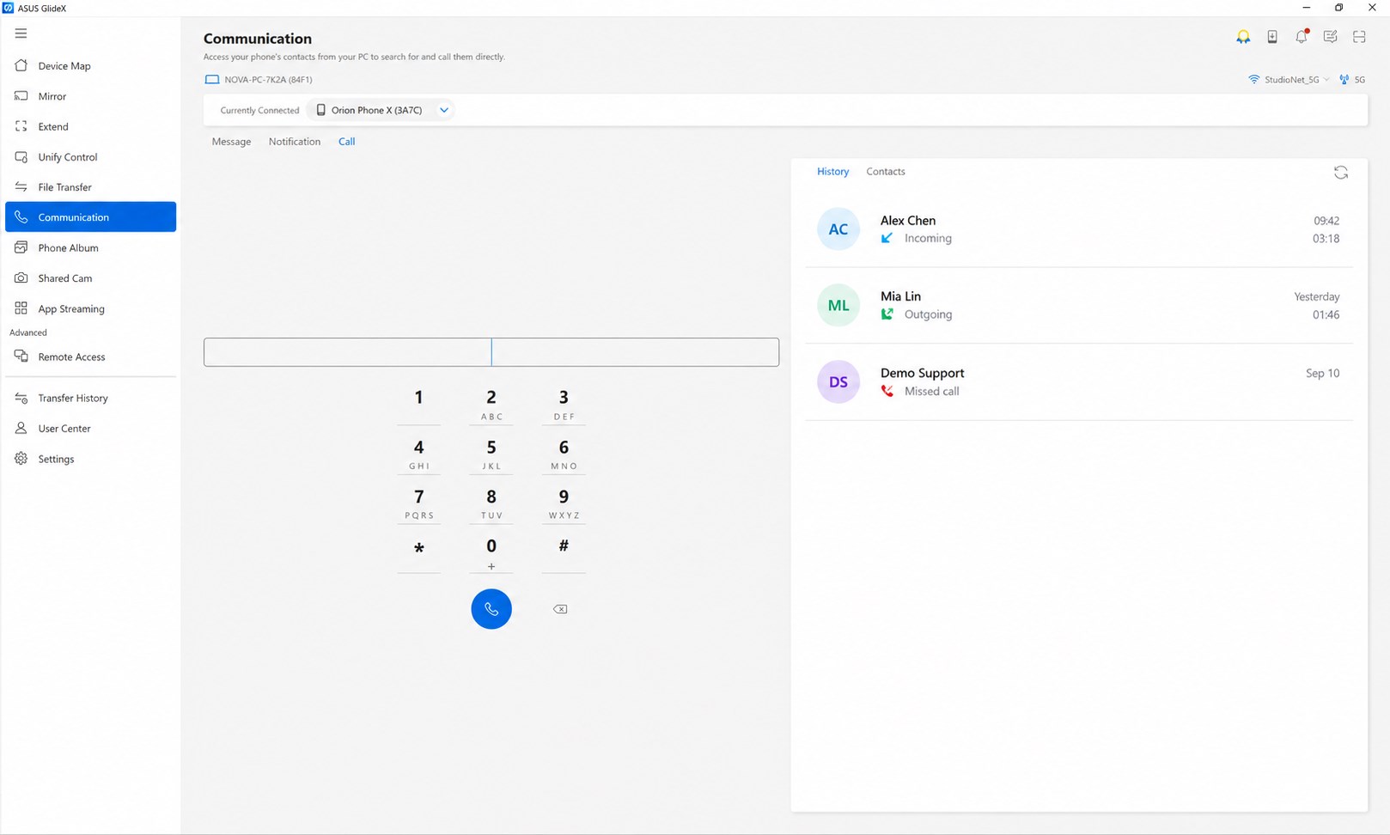
Task: Click the backspace icon on the dialpad
Action: [560, 609]
